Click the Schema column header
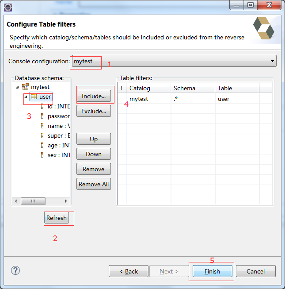 point(193,88)
